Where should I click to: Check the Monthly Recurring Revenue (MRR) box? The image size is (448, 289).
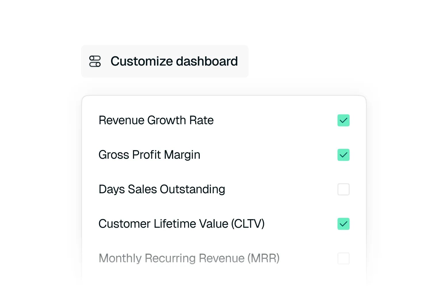tap(343, 259)
